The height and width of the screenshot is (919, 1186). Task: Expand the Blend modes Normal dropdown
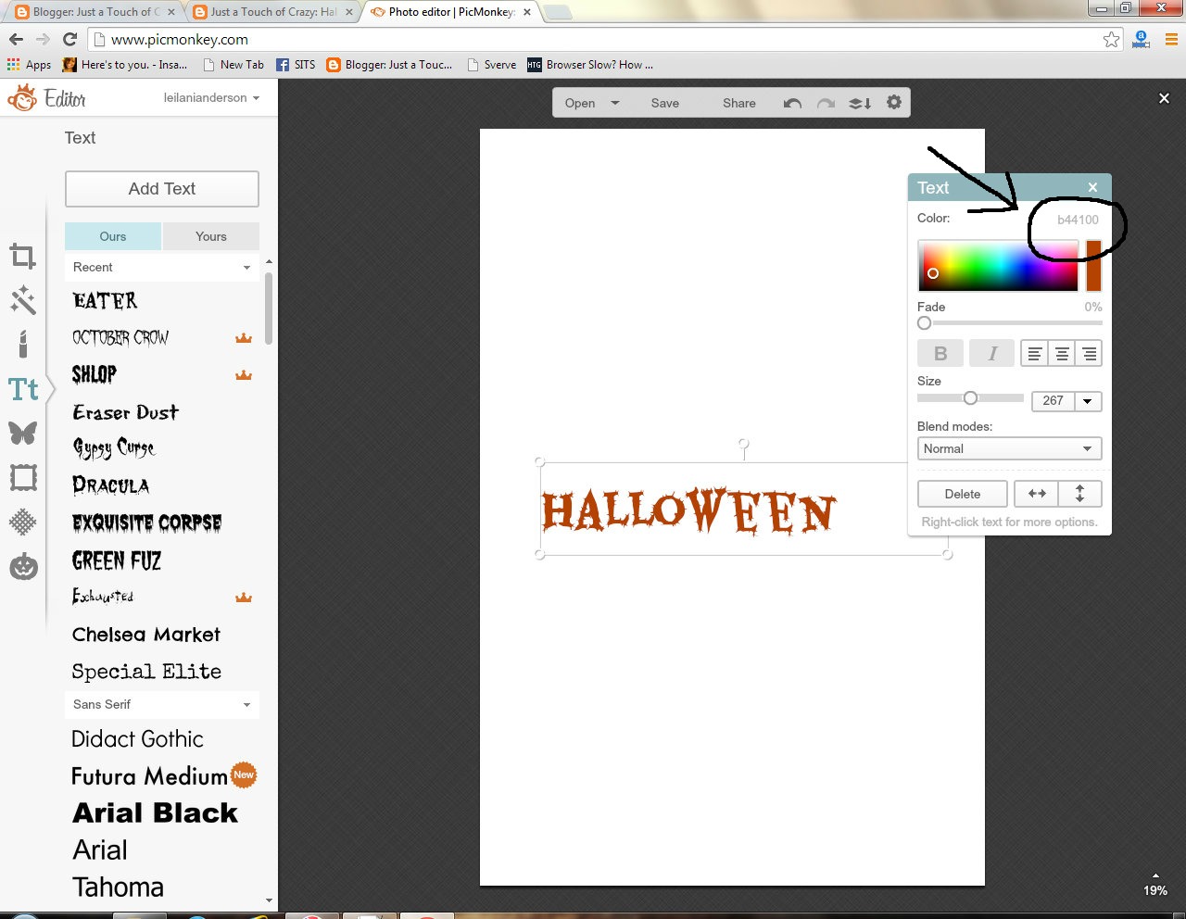(1009, 448)
